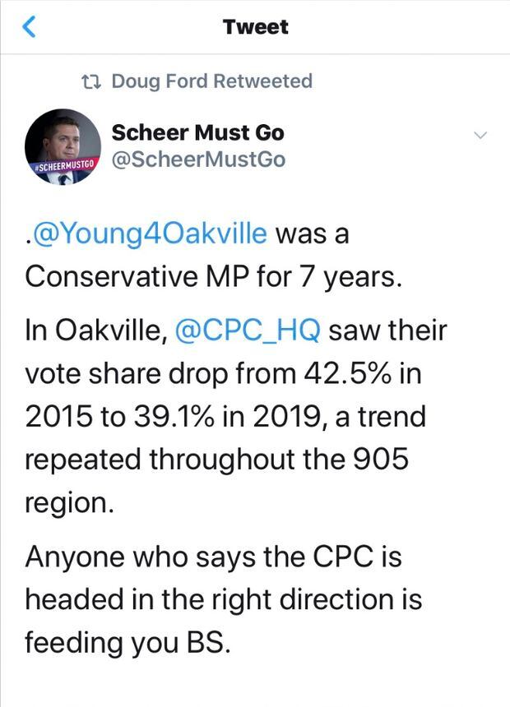This screenshot has height=707, width=510.
Task: Open the @CPC_HQ mention
Action: (250, 331)
